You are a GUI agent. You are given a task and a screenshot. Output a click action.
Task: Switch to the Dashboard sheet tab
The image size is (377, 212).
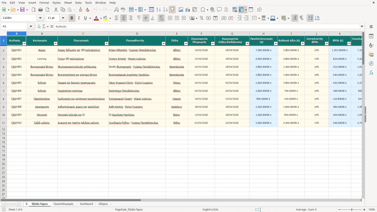(x=86, y=204)
